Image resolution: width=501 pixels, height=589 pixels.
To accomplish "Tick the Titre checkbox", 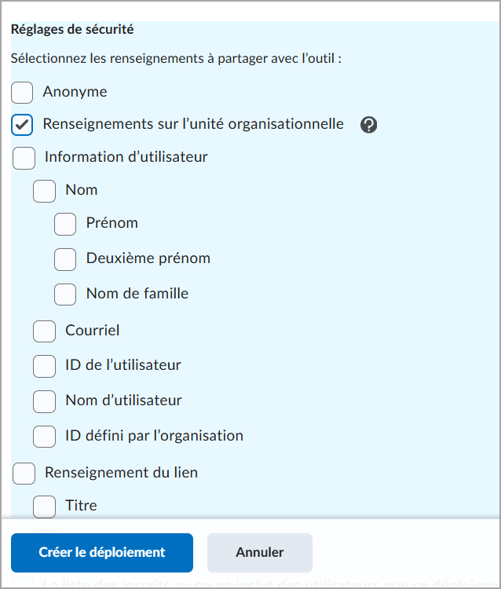I will [x=45, y=507].
